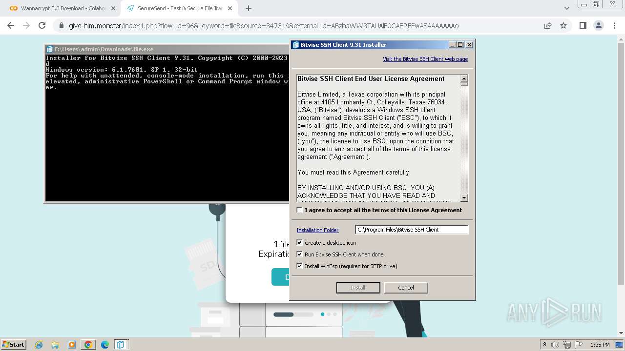The height and width of the screenshot is (351, 625).
Task: Open Microsoft Edge from taskbar
Action: (x=104, y=345)
